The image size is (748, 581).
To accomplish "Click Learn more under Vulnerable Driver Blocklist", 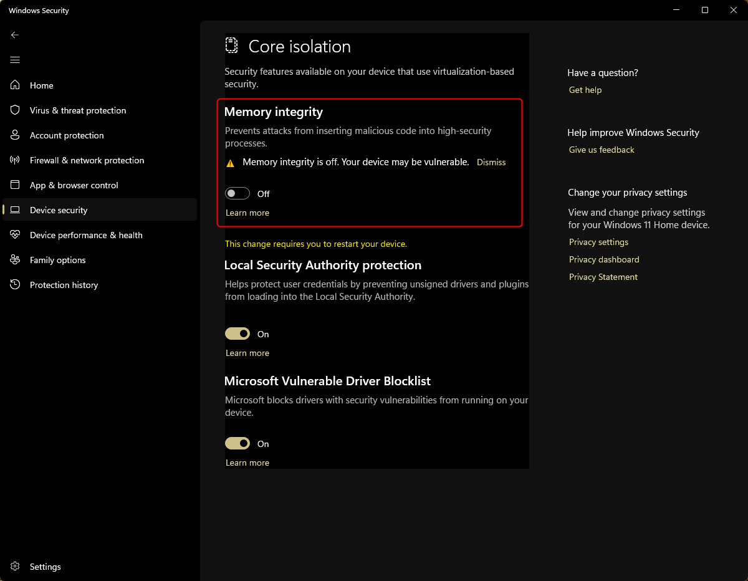I will [247, 463].
